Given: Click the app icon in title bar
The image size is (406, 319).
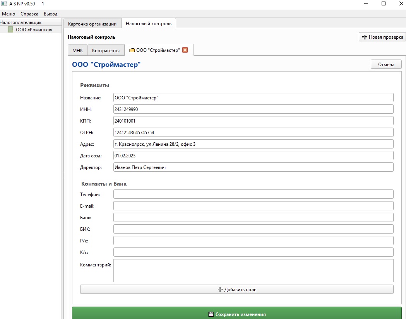Looking at the screenshot, I should click(x=4, y=3).
